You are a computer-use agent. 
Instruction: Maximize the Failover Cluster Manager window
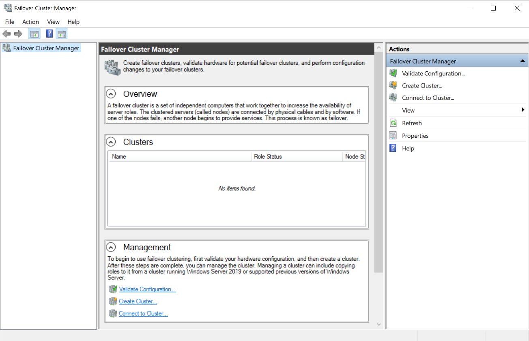click(493, 8)
